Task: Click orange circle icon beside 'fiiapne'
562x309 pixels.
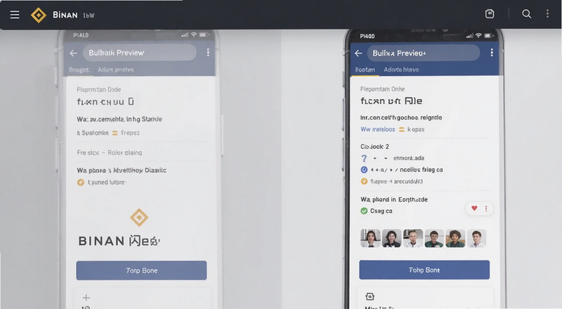Action: pos(364,181)
